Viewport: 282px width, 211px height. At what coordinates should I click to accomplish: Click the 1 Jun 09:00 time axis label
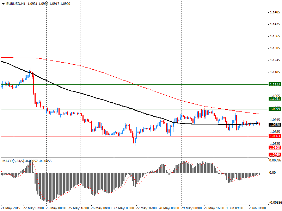pyautogui.click(x=235, y=208)
